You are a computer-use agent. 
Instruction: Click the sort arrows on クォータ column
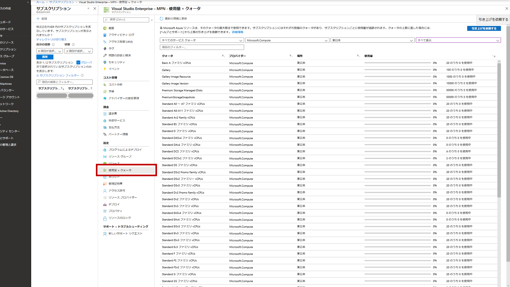(x=223, y=56)
